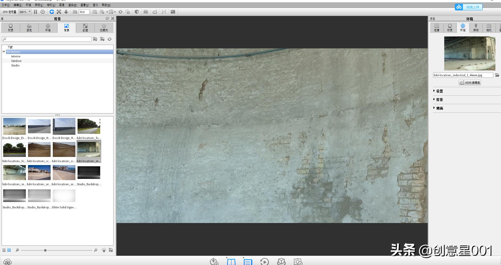Click the downward arrow toolbar icon
501x265 pixels.
coord(66,12)
